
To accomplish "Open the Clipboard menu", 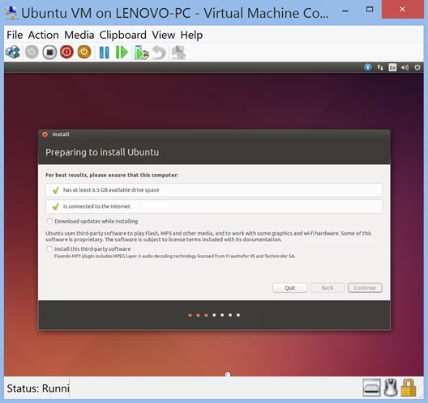I will (123, 35).
